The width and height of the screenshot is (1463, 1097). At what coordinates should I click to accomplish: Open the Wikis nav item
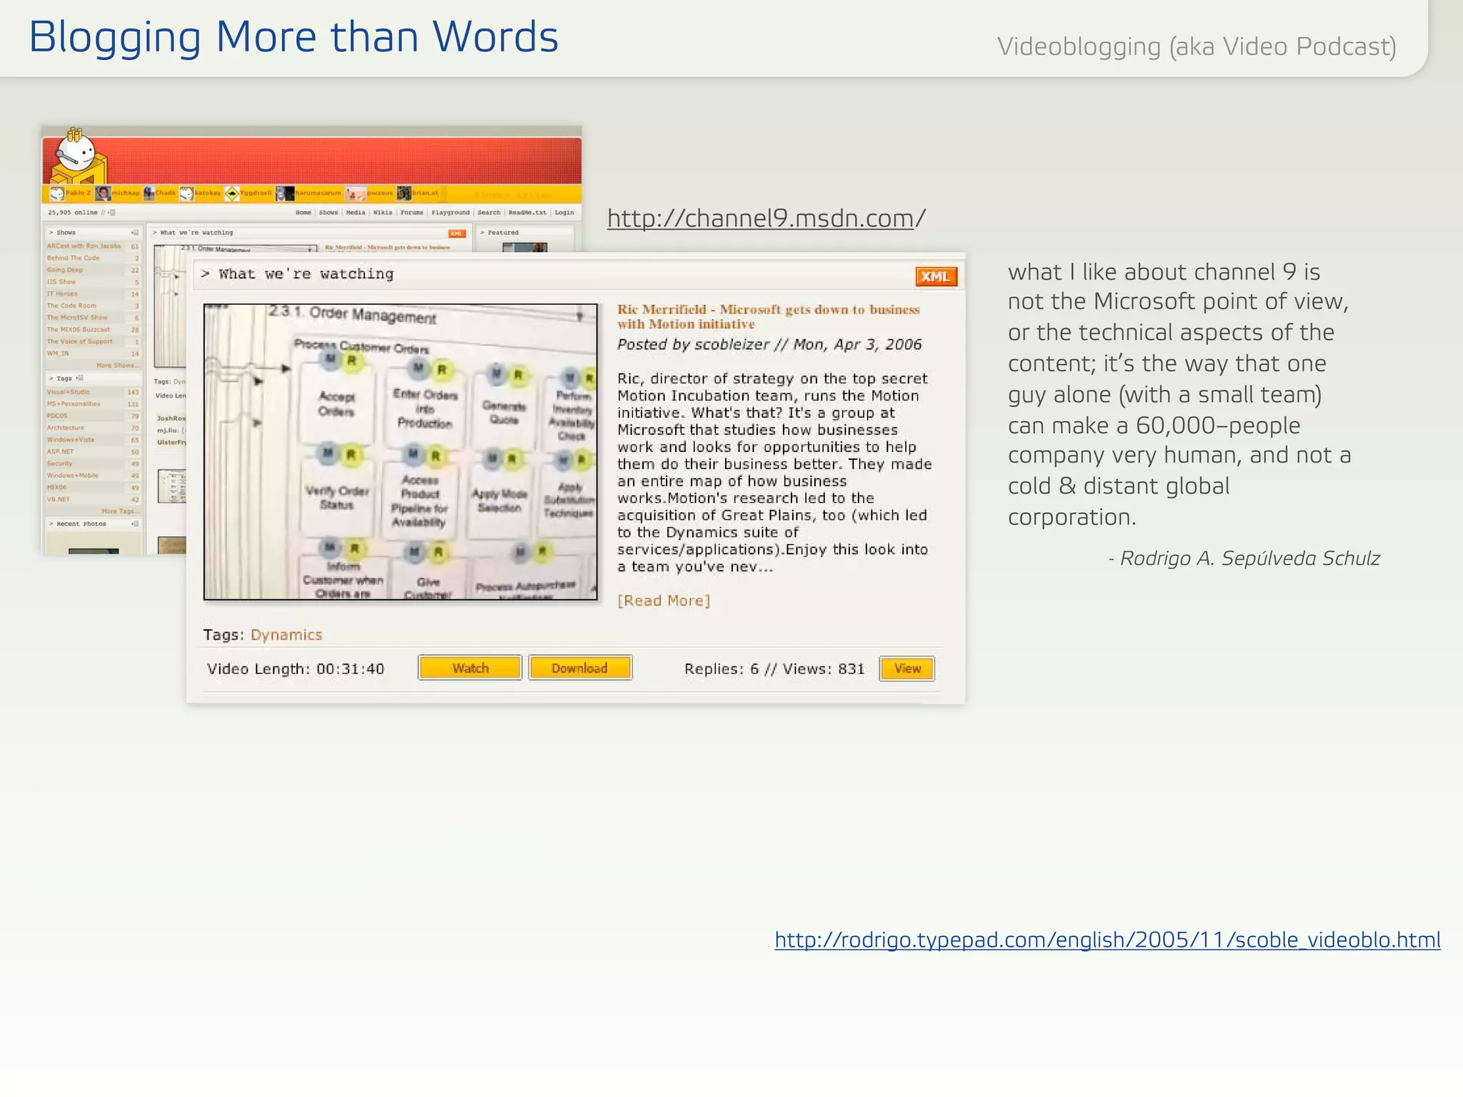383,213
